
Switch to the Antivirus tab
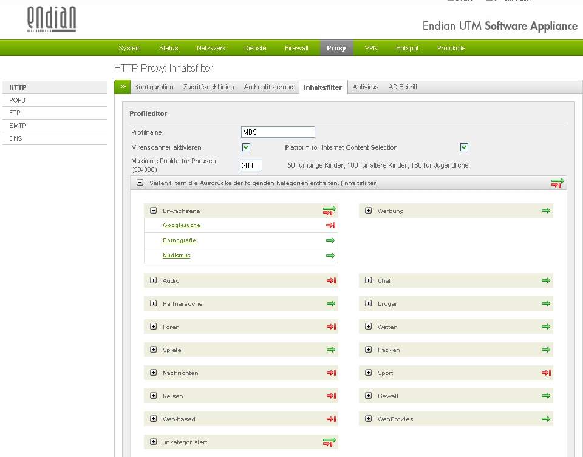tap(366, 87)
